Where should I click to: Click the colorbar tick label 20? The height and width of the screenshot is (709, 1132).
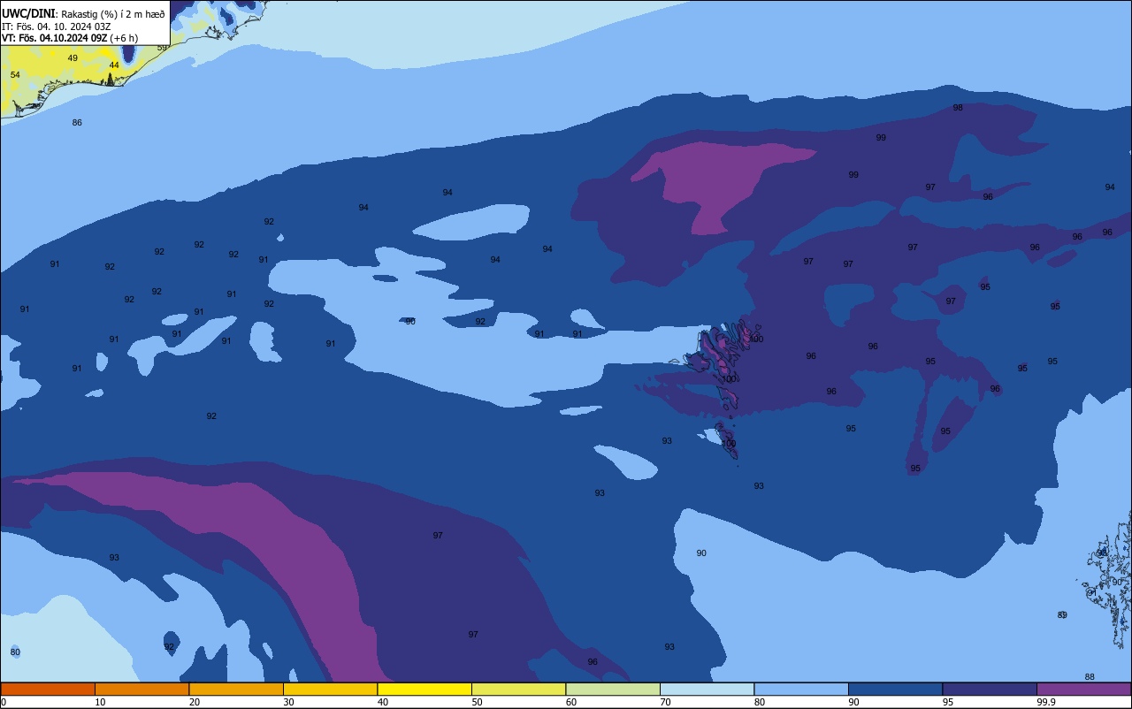[195, 702]
